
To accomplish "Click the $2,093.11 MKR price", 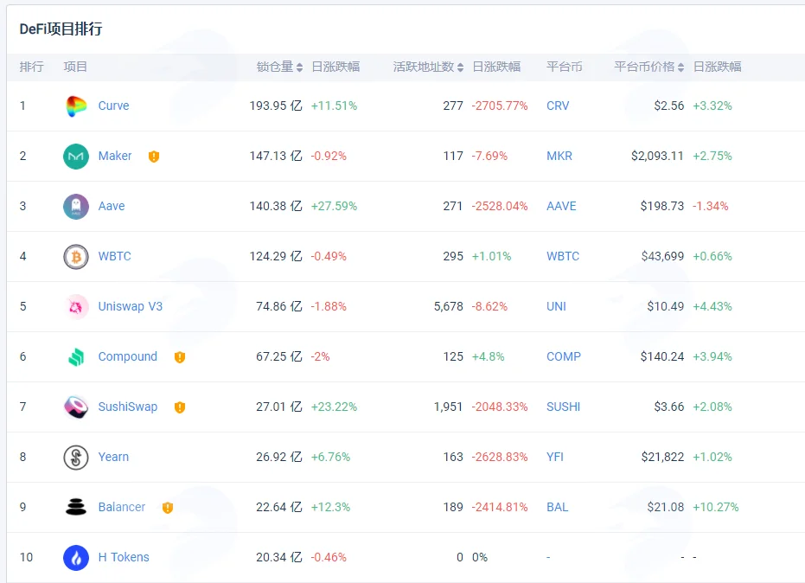I will point(657,156).
